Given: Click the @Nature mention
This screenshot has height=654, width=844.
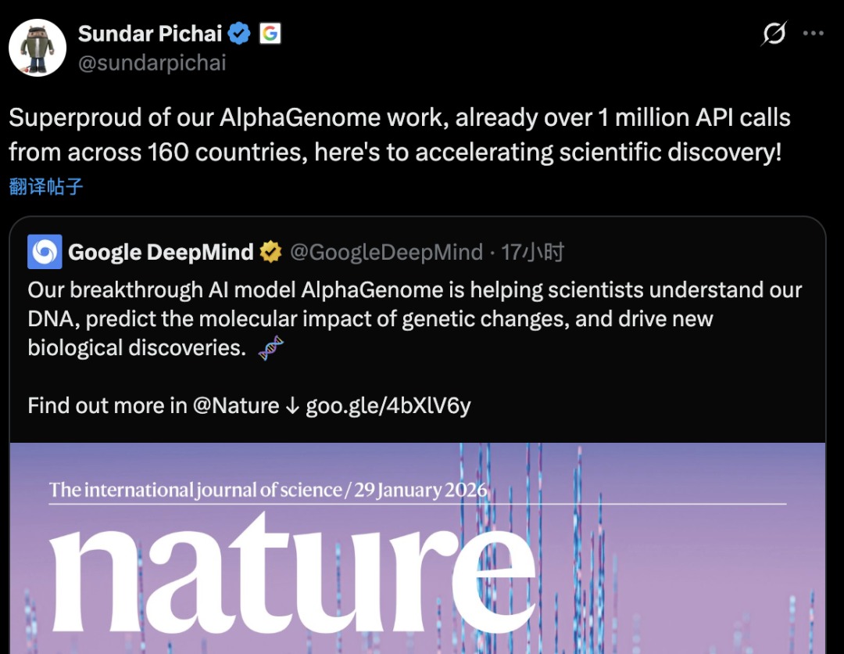Looking at the screenshot, I should coord(238,405).
